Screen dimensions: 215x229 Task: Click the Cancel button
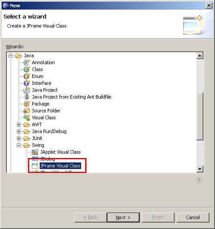(x=193, y=217)
